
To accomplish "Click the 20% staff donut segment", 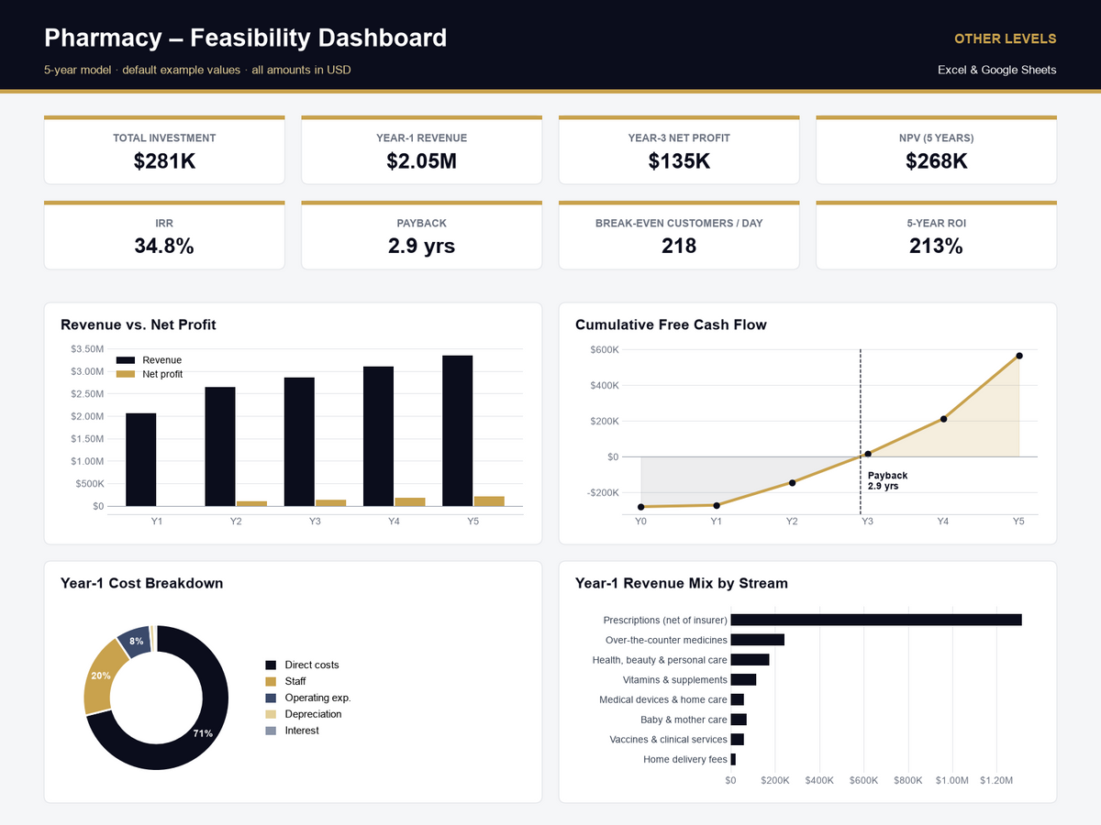I will click(x=100, y=676).
